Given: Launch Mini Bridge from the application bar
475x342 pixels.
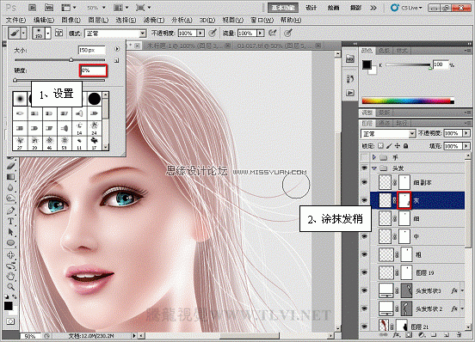Looking at the screenshot, I should coord(49,8).
